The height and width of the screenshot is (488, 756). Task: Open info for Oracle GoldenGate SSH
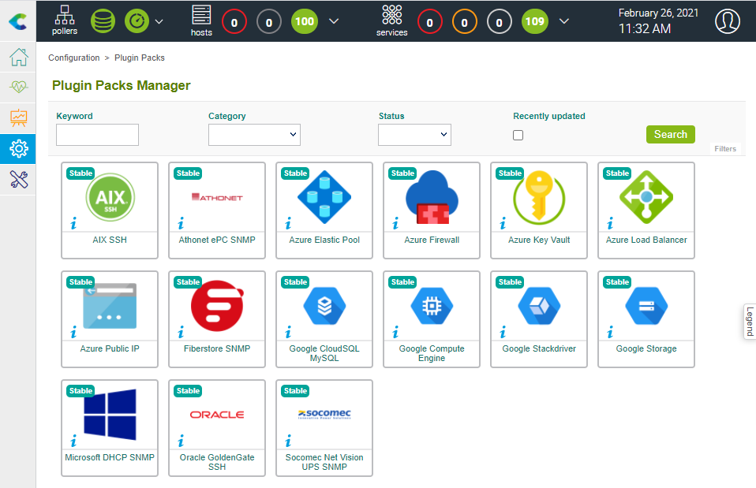(x=181, y=441)
